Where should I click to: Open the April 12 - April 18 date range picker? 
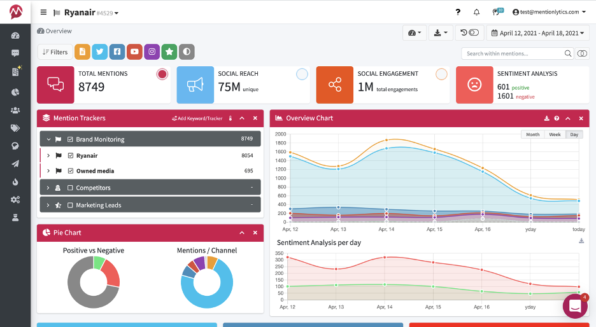538,32
